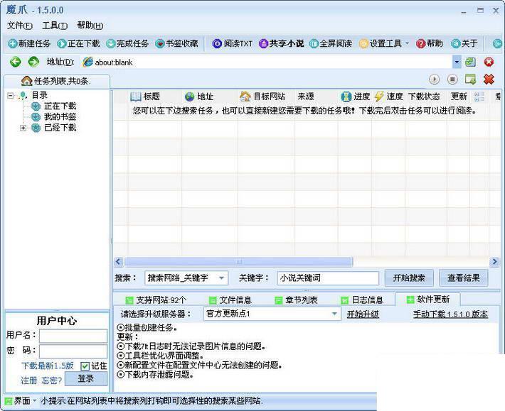Collapse the 目录 root tree node
This screenshot has height=411, width=505.
click(x=10, y=95)
